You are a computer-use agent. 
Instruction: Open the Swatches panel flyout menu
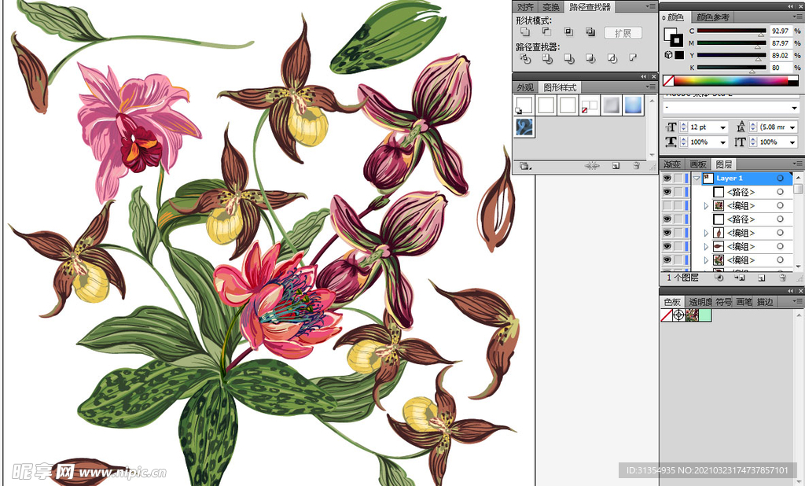pos(797,301)
